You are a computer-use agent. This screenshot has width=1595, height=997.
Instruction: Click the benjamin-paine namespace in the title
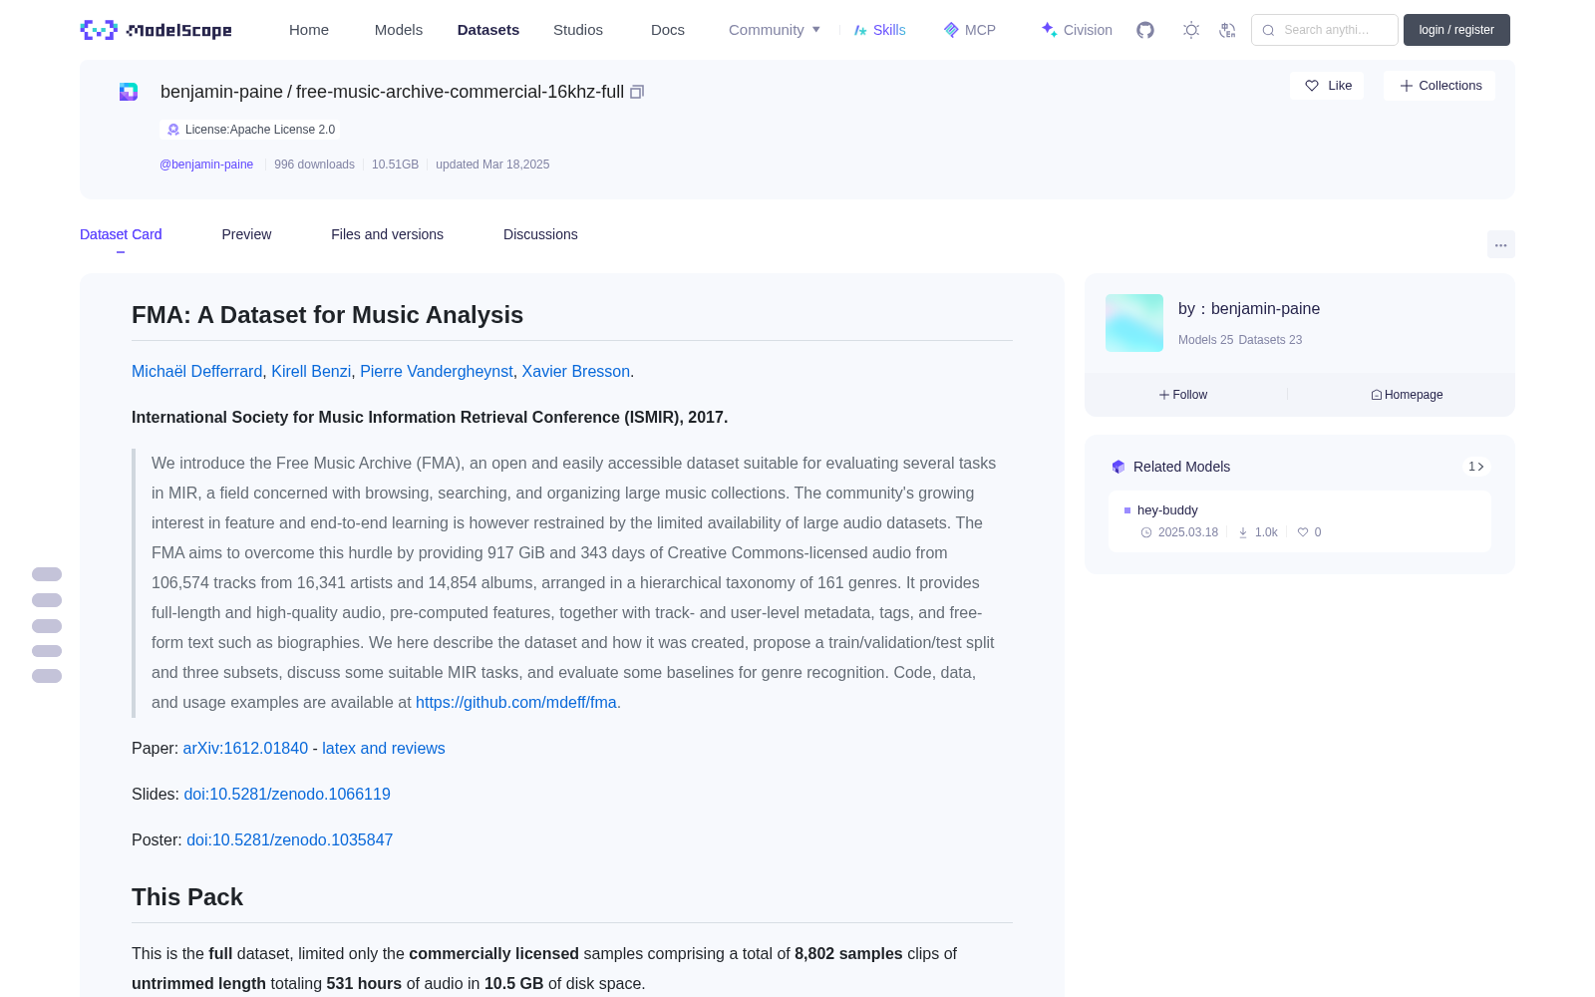pos(221,92)
